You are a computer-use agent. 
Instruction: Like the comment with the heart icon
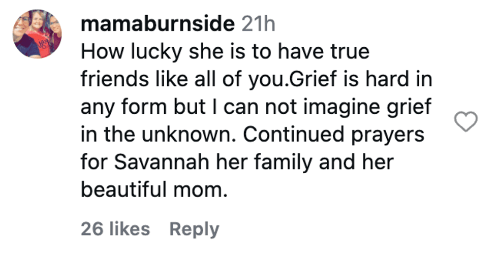(465, 122)
